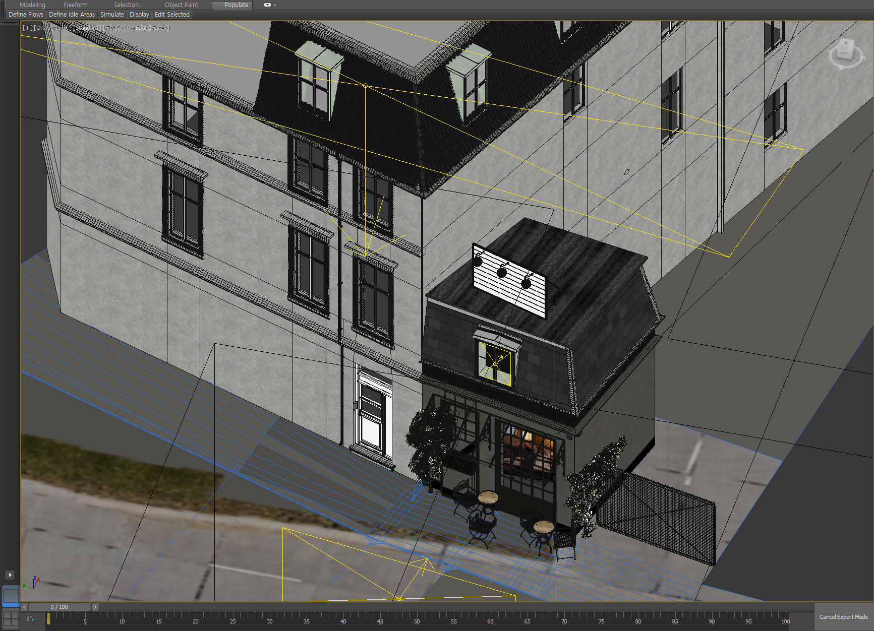Open the Define Flows panel
Viewport: 874px width, 631px height.
[x=26, y=15]
